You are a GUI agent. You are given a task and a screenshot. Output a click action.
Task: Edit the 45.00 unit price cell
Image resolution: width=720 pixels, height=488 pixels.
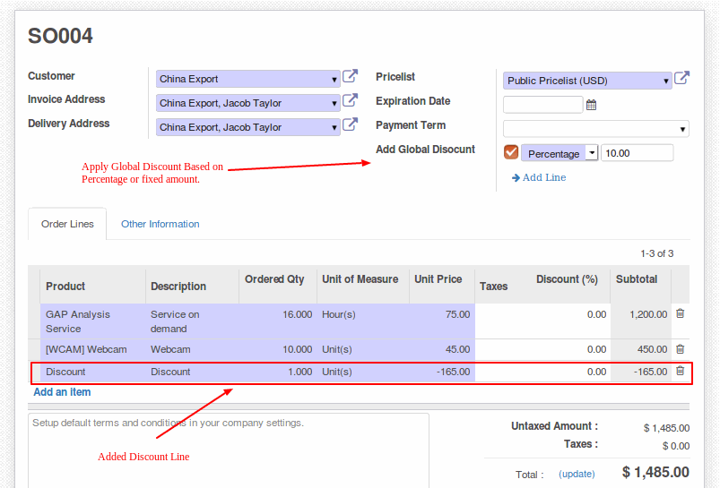click(442, 349)
